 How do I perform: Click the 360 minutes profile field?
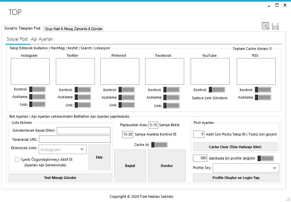pos(200,158)
